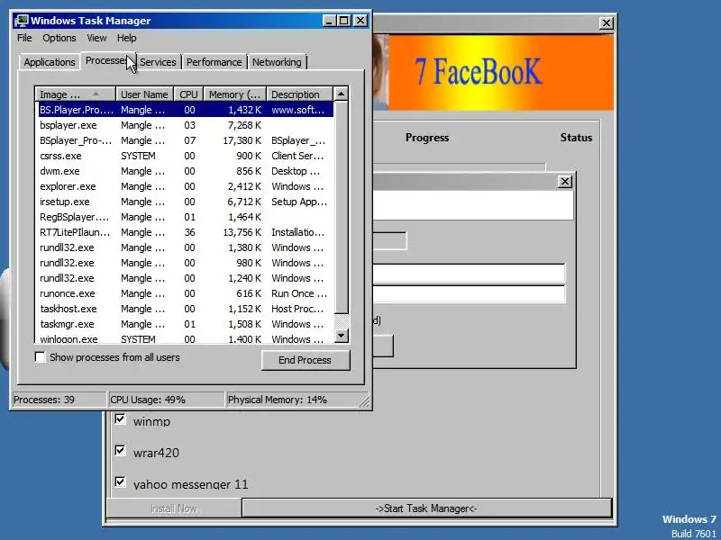Select the rundll32.exe row with 980 K
The image size is (721, 540).
(185, 263)
